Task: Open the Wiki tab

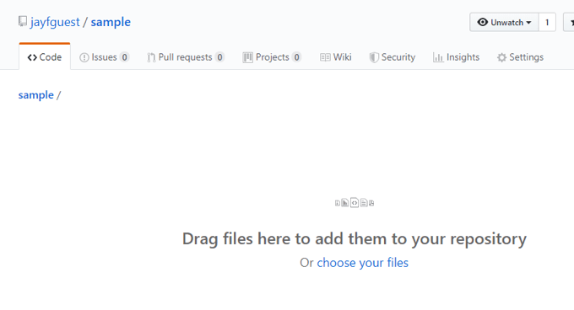Action: [x=336, y=57]
